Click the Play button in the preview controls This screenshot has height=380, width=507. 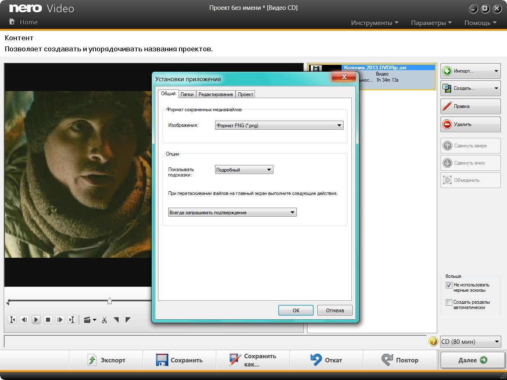pyautogui.click(x=36, y=320)
